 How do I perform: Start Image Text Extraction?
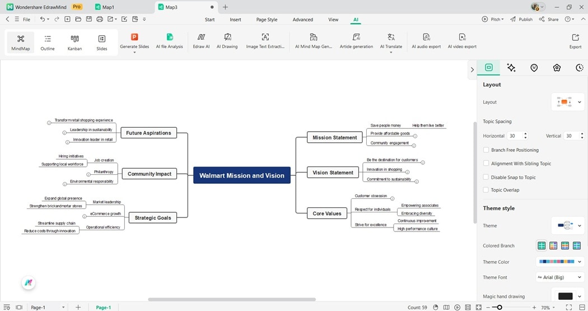(x=265, y=41)
